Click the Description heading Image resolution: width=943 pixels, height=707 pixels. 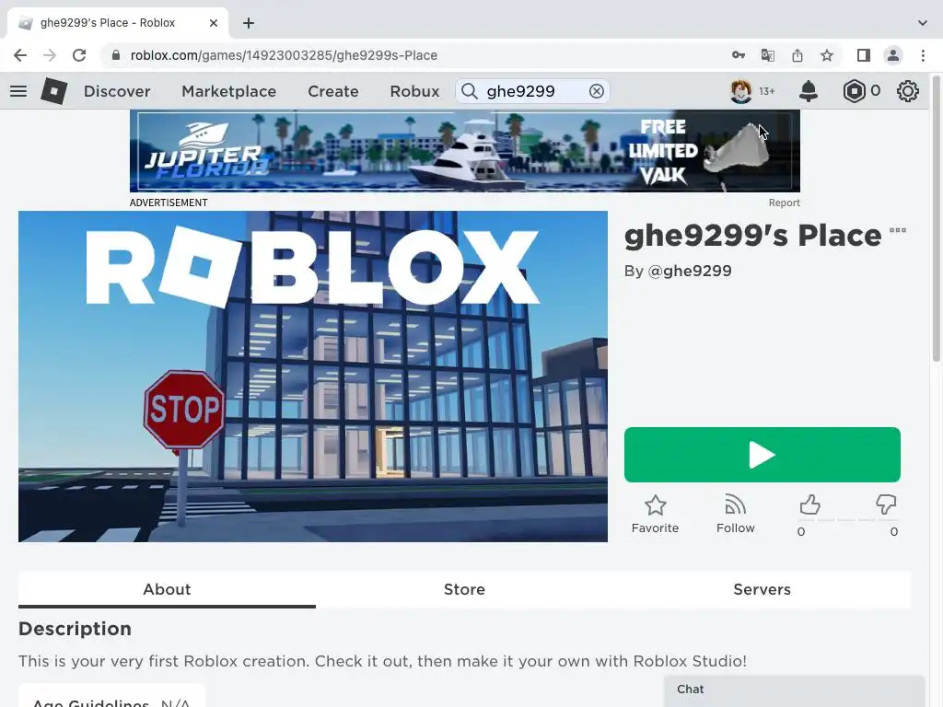pyautogui.click(x=76, y=629)
